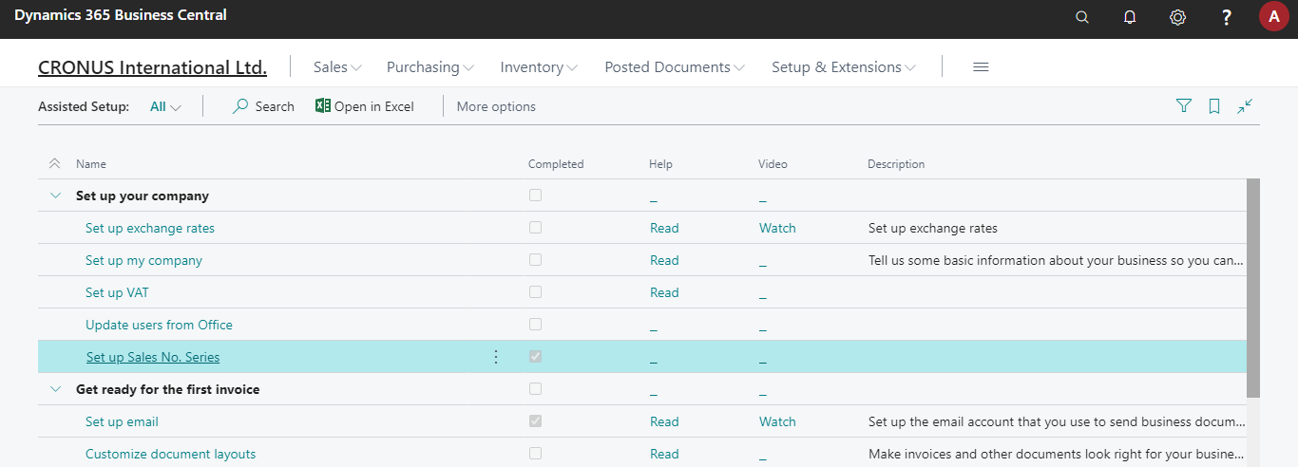
Task: Toggle Completed checkbox for Update users from Office
Action: 536,325
